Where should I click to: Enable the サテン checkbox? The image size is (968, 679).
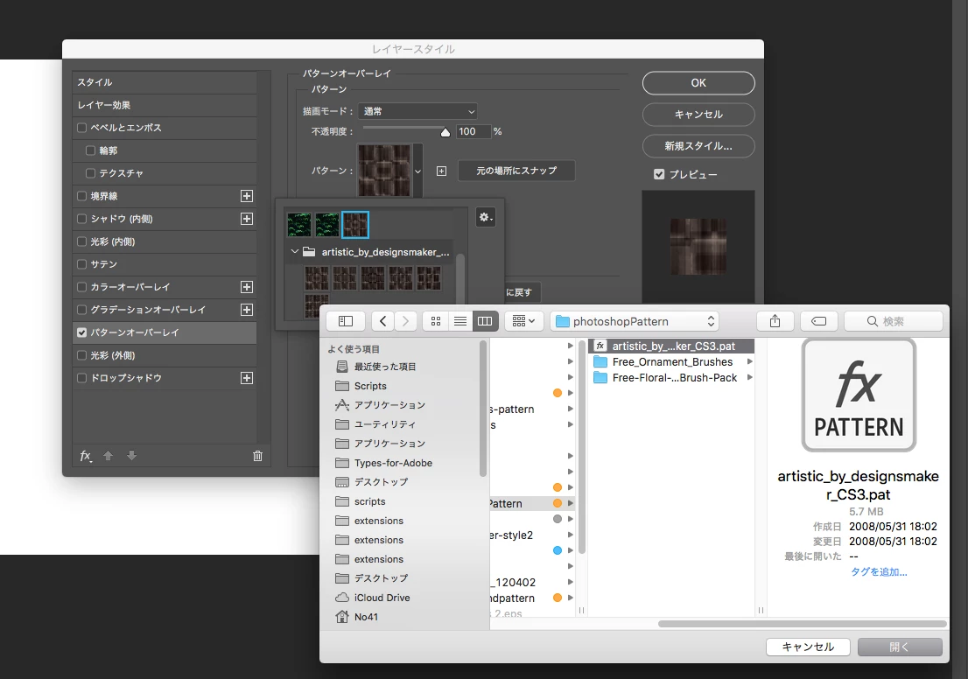(81, 264)
